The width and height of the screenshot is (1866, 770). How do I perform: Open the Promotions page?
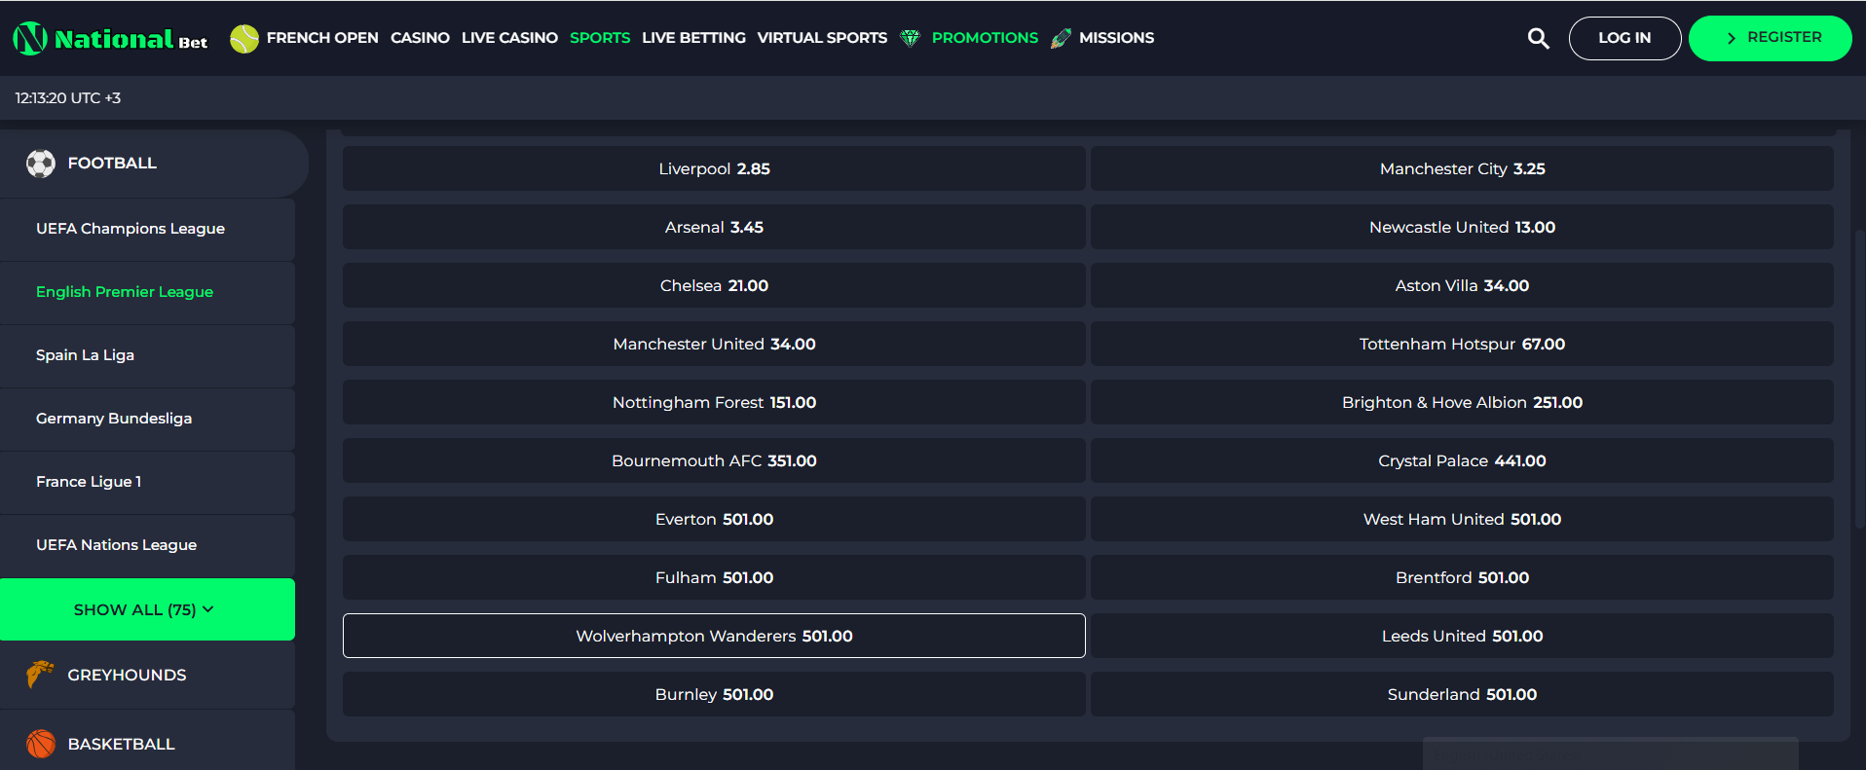coord(985,38)
